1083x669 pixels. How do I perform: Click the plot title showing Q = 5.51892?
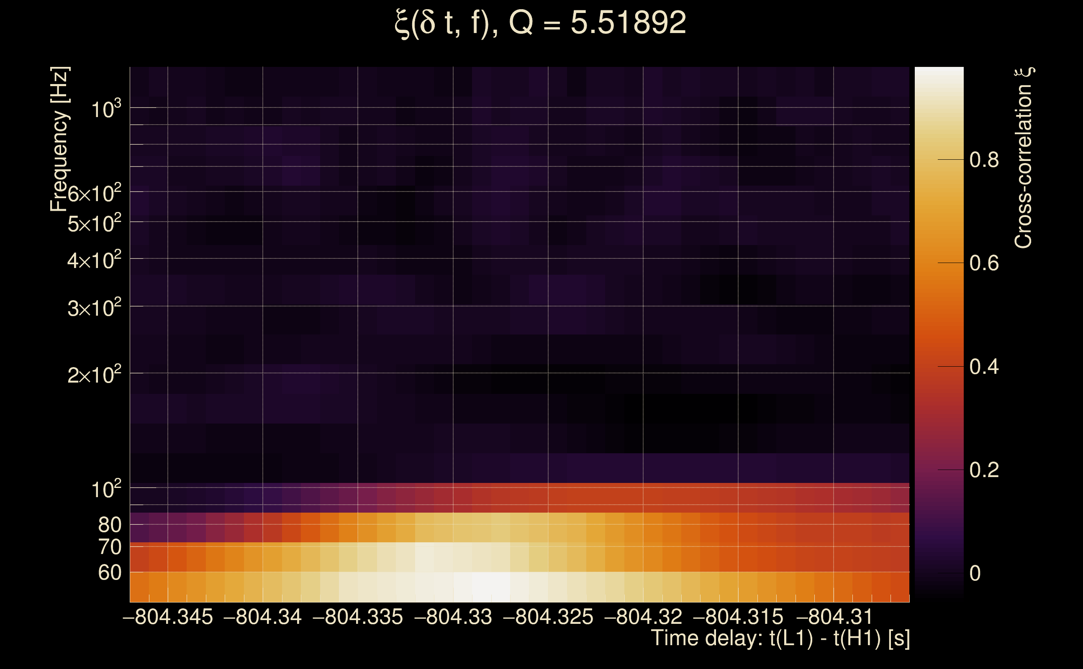(540, 23)
